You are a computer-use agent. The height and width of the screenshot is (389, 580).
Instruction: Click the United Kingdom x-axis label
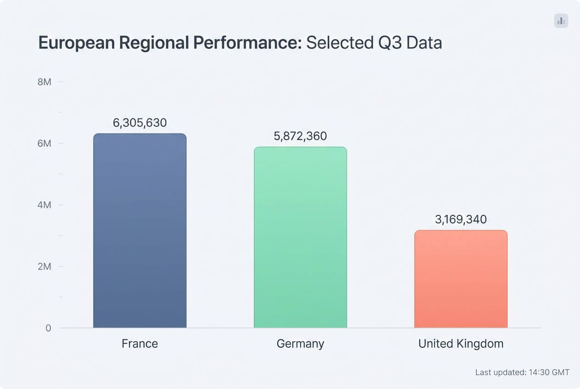[x=461, y=344]
